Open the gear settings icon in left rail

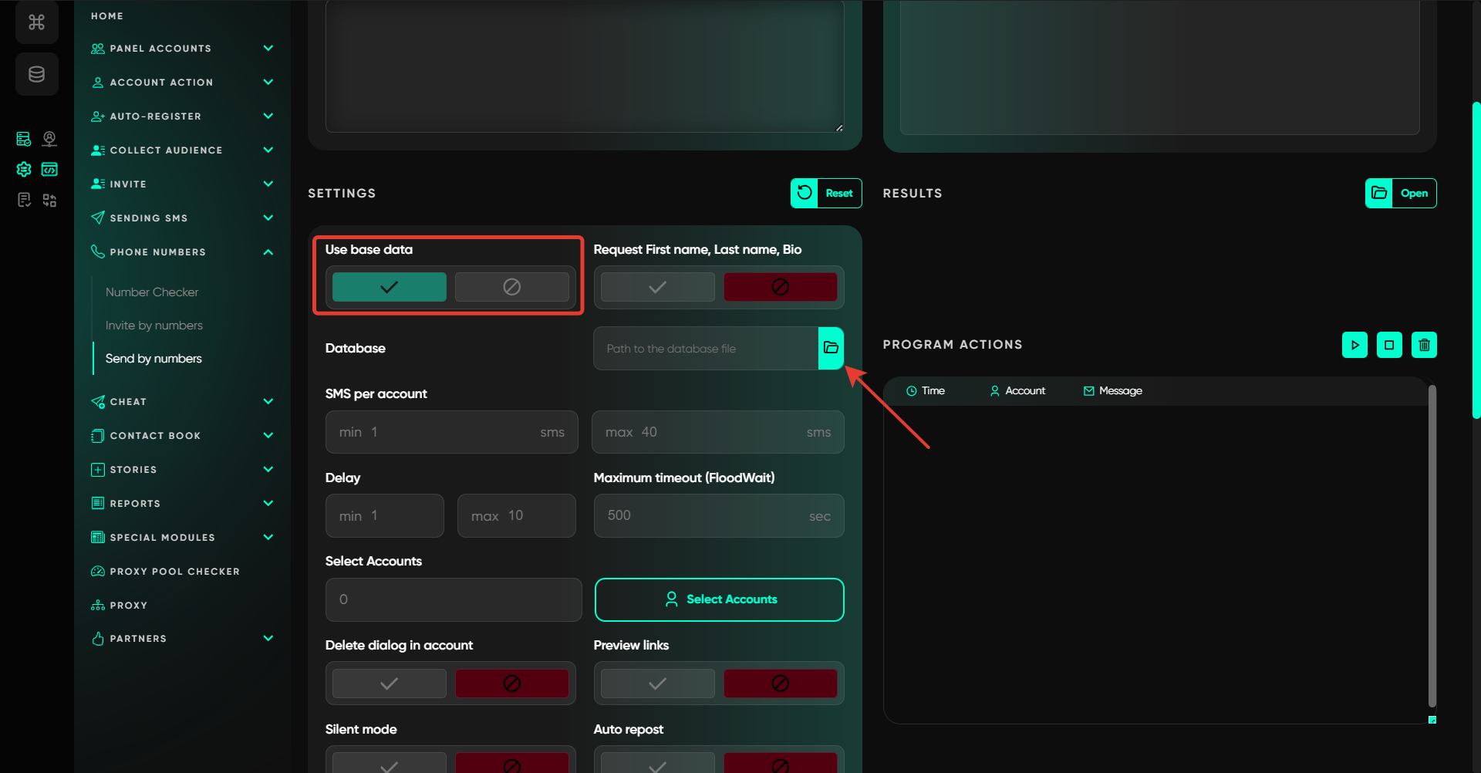click(24, 169)
